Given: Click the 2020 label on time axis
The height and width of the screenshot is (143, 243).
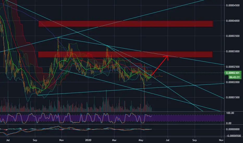Looking at the screenshot, I should click(x=88, y=140).
